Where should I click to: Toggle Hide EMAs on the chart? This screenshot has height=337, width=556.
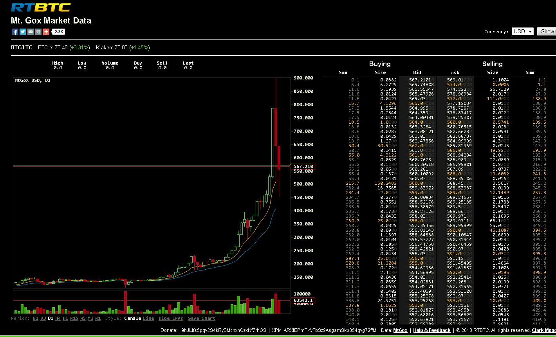click(171, 318)
